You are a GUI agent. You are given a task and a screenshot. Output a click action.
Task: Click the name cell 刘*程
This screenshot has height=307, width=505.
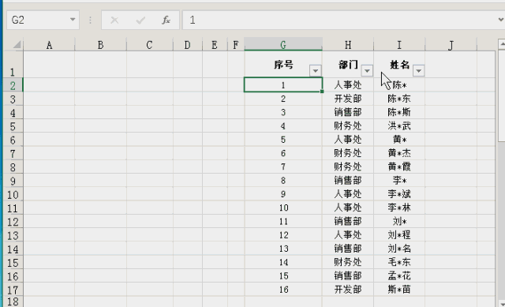(399, 235)
